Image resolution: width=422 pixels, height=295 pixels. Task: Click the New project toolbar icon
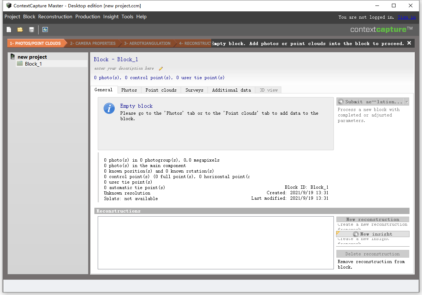click(9, 30)
